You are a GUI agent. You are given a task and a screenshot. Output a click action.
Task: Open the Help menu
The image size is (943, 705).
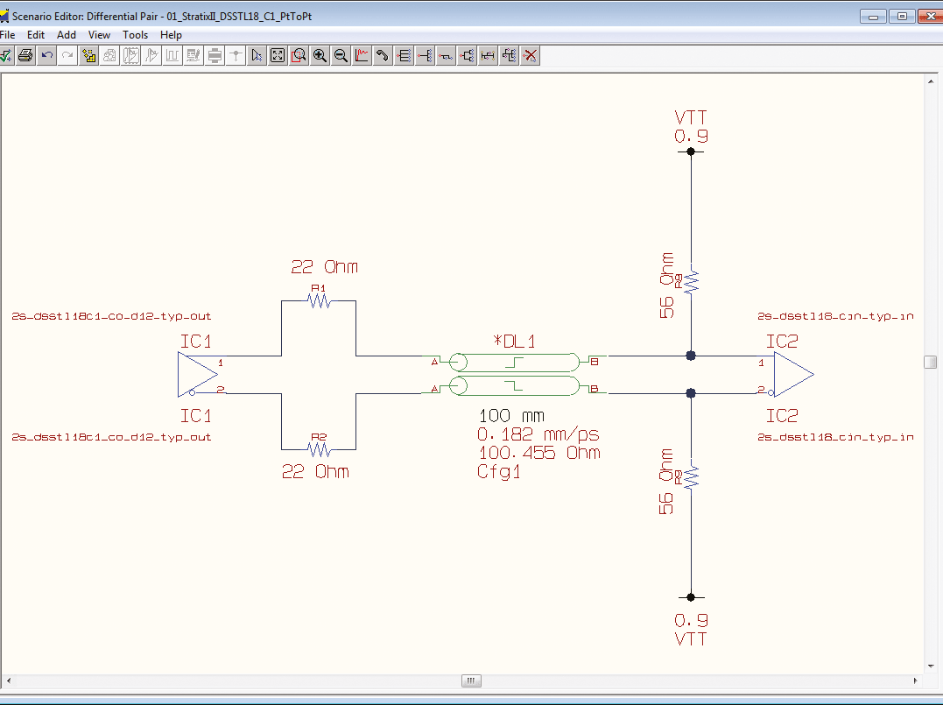[x=171, y=35]
